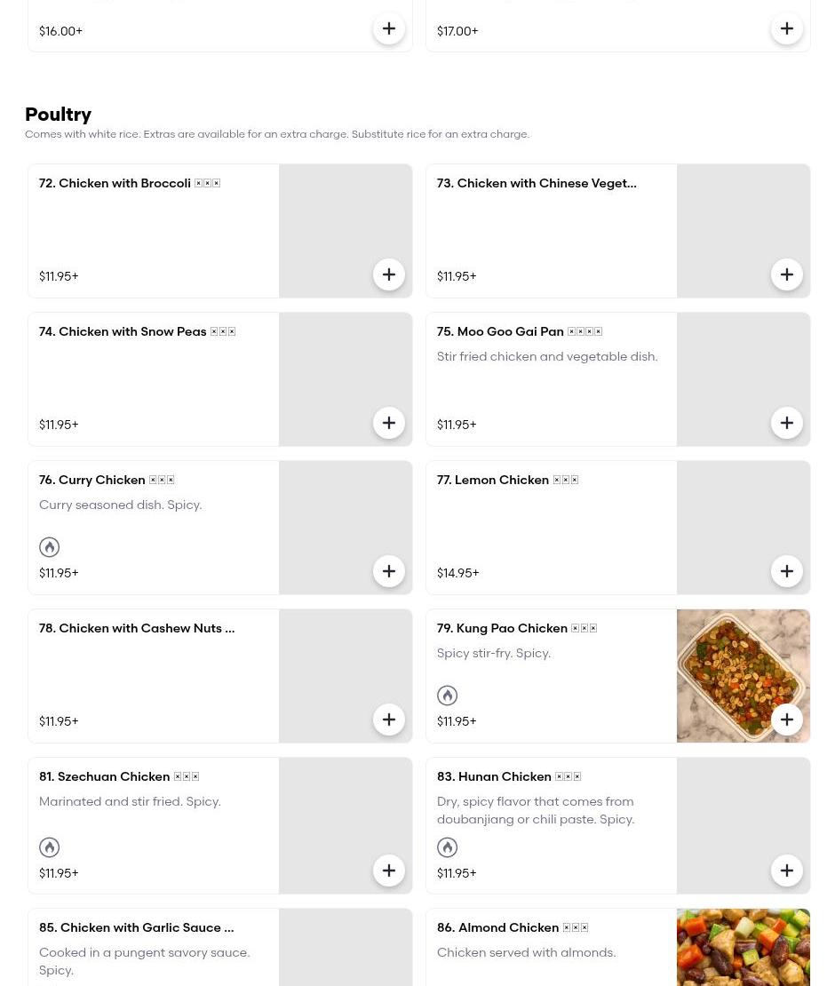Click the Poultry section heading
The width and height of the screenshot is (835, 986).
pos(58,114)
